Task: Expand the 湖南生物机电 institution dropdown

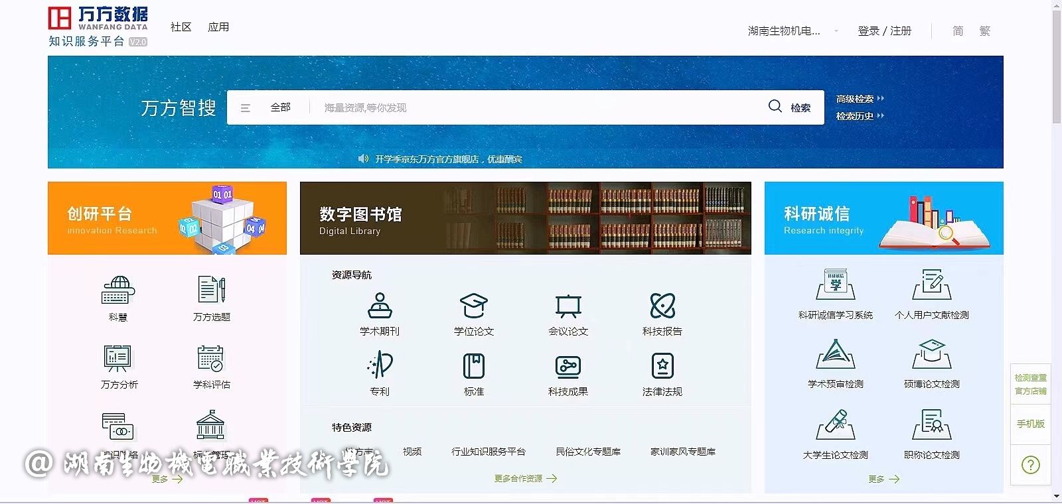Action: 793,31
